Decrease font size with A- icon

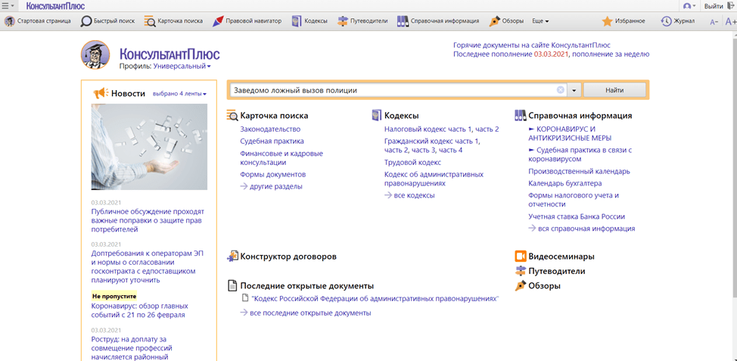(714, 22)
